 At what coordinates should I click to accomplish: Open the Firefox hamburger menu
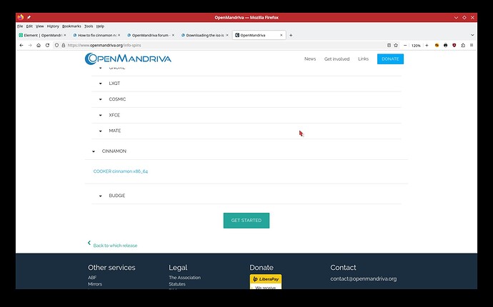click(x=472, y=45)
